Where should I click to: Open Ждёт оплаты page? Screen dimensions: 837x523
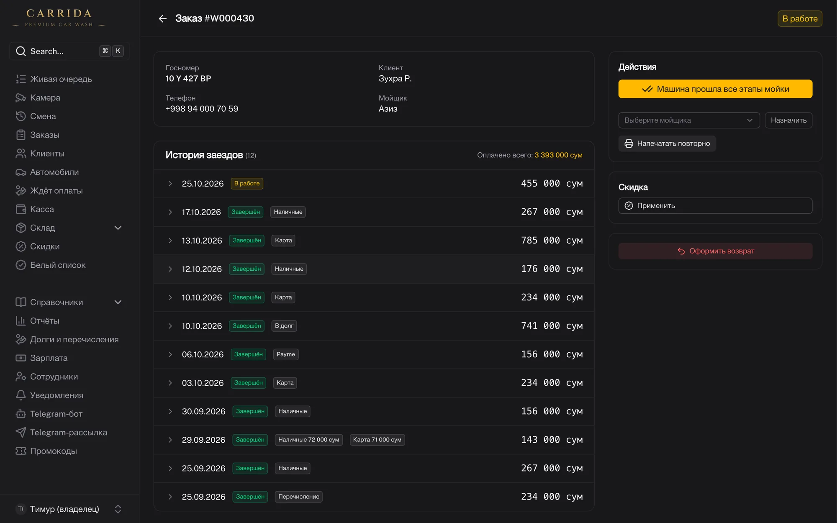point(69,191)
